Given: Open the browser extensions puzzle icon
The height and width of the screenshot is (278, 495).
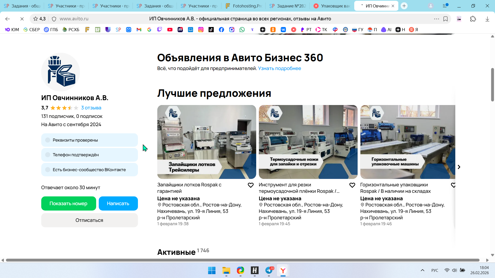Looking at the screenshot, I should [473, 19].
